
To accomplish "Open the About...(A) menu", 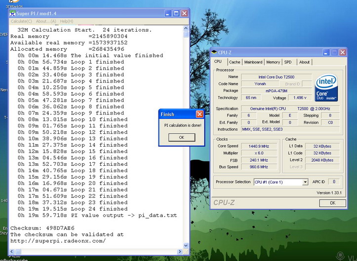I will click(46, 21).
